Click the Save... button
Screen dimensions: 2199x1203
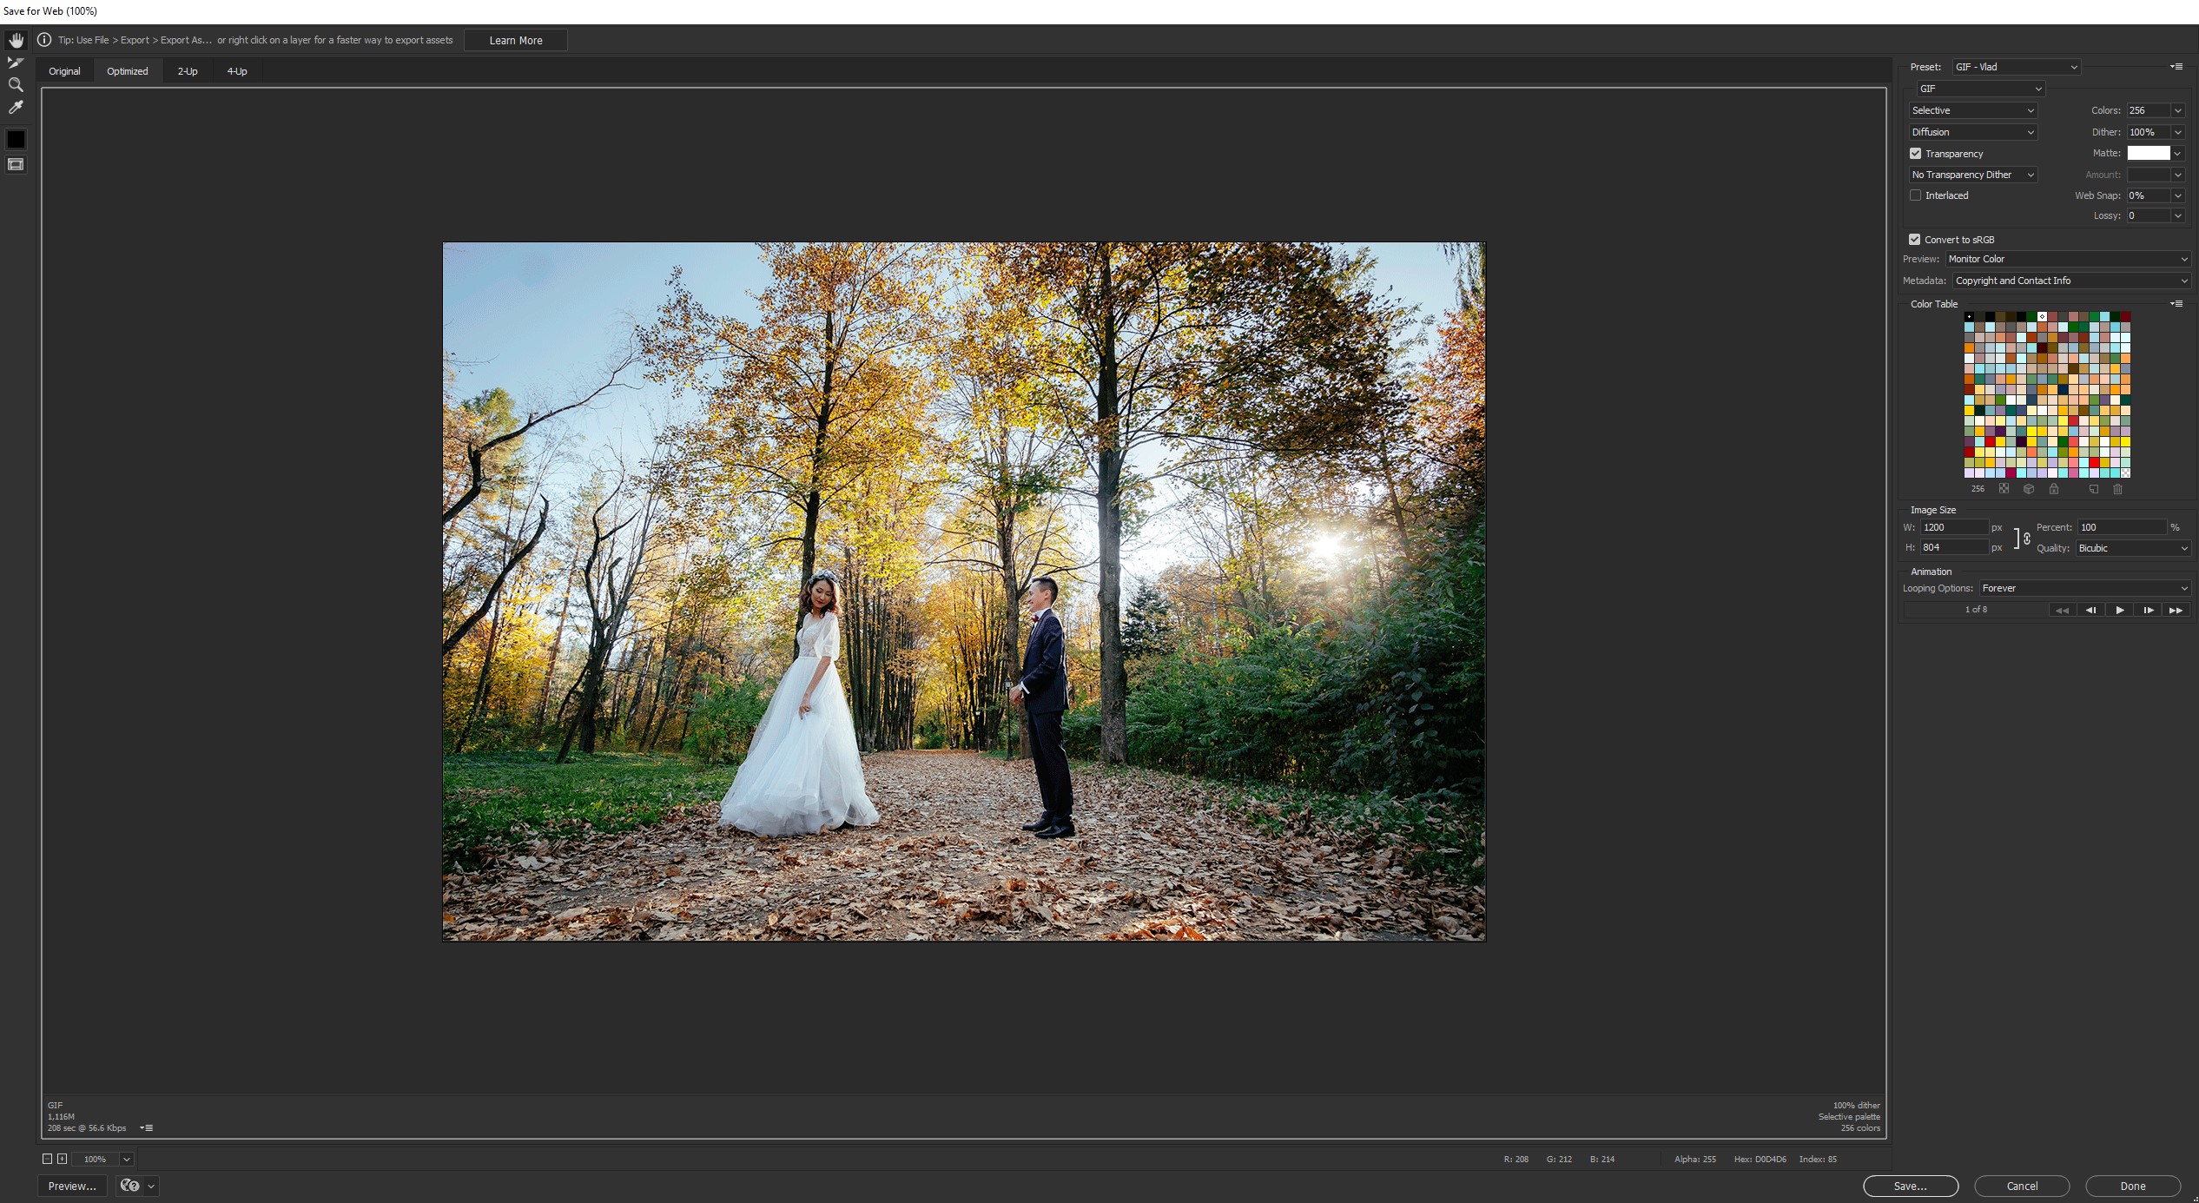(1910, 1186)
